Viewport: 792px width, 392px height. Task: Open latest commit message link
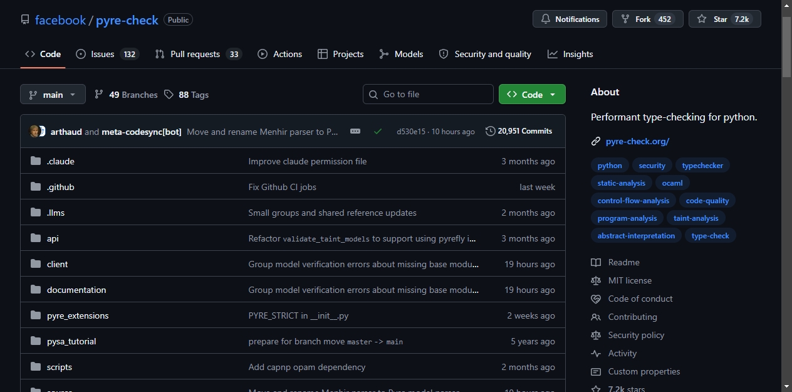click(263, 132)
